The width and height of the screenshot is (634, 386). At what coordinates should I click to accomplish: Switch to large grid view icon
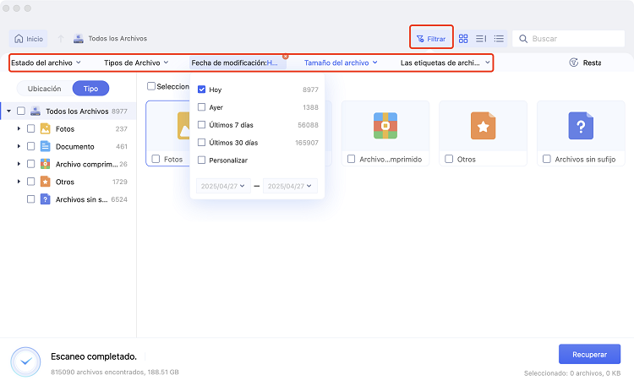click(x=463, y=39)
